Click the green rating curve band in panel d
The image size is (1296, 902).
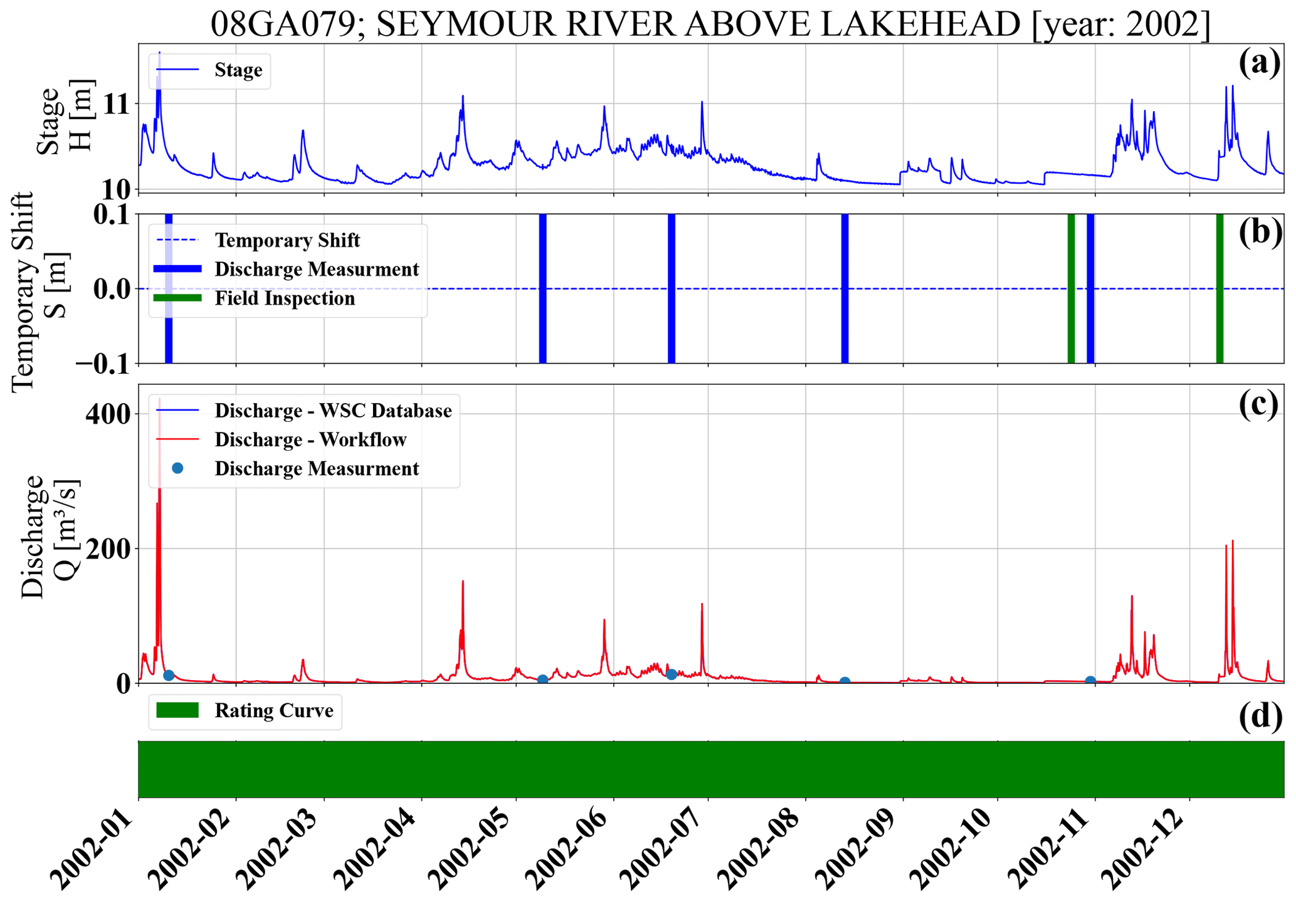click(x=710, y=769)
